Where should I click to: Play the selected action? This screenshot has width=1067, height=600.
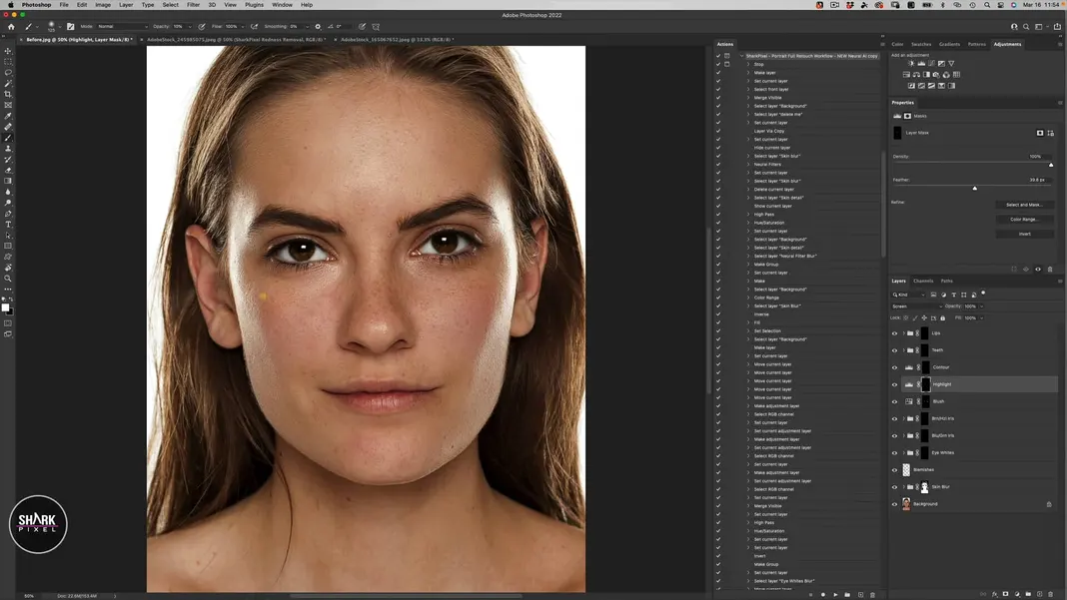coord(835,595)
